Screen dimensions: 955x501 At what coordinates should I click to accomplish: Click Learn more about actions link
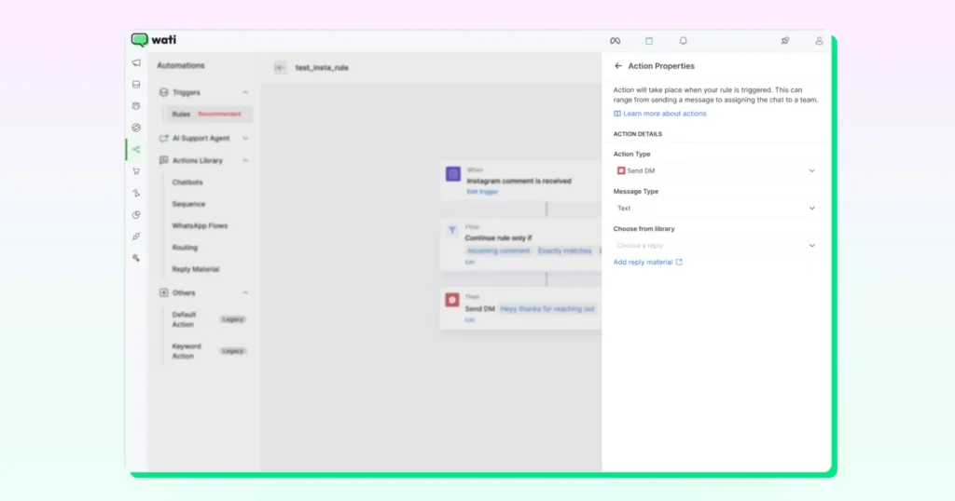664,114
